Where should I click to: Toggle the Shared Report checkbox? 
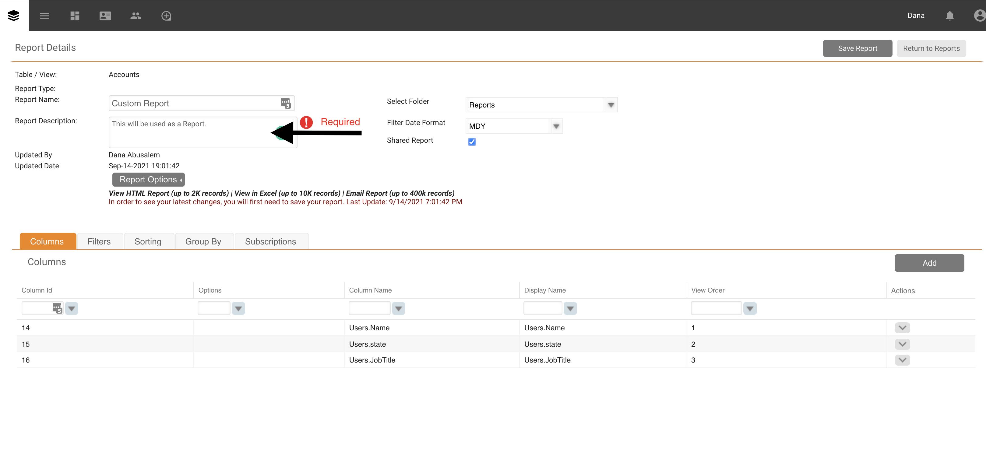(472, 142)
